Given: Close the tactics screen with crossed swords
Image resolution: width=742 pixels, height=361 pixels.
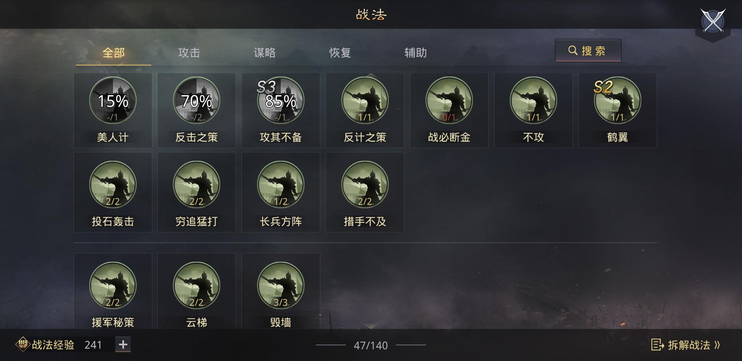Looking at the screenshot, I should pyautogui.click(x=713, y=21).
